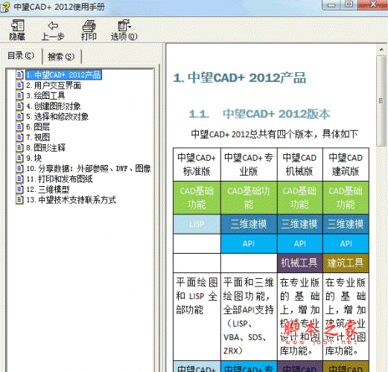Open topic 9. 块

[x=34, y=158]
